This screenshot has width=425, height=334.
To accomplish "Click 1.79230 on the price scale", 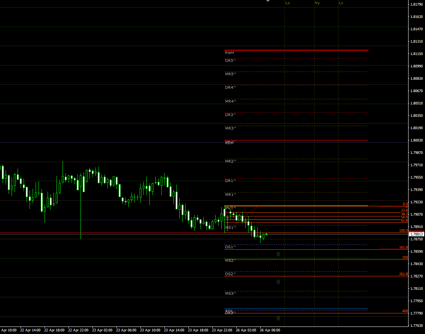I will point(417,202).
